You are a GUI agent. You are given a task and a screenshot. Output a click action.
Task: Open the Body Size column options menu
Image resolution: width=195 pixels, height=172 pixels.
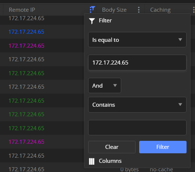139,10
